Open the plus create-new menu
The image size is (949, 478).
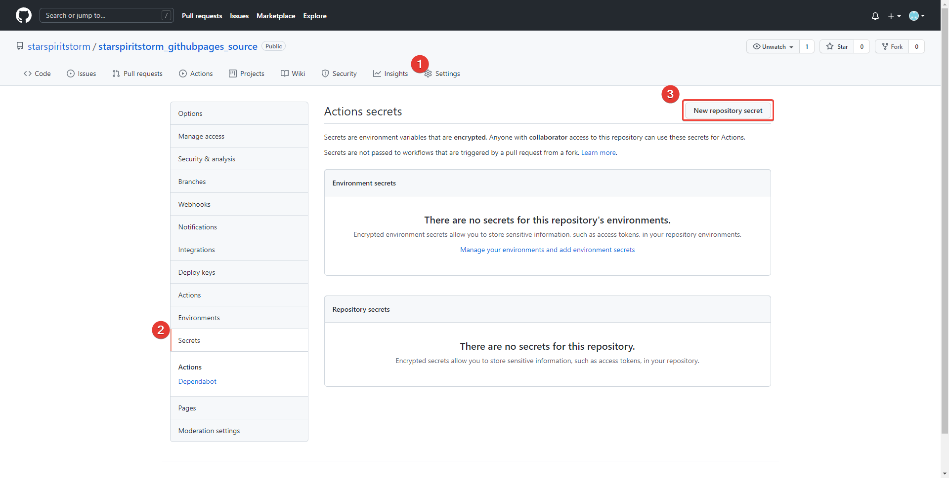point(894,16)
